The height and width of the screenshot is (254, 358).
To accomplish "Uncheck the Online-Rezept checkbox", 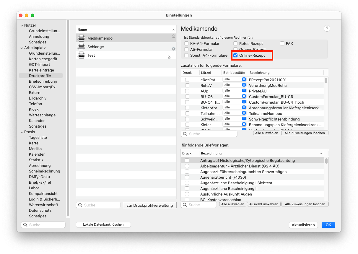I will coord(235,55).
